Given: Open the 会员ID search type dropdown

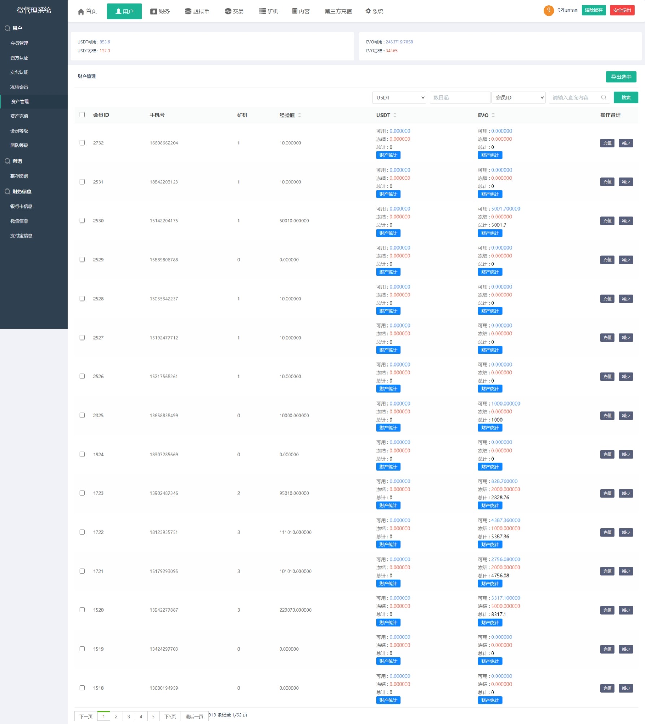Looking at the screenshot, I should coord(518,97).
